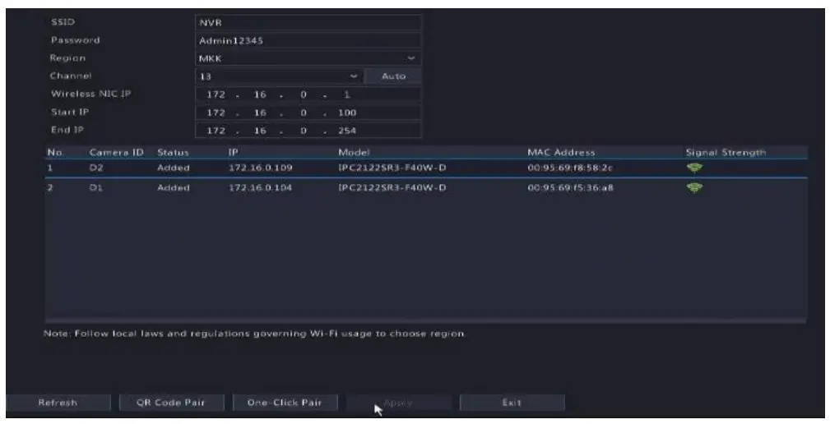This screenshot has height=424, width=830.
Task: Click signal strength icon for camera D2
Action: [x=694, y=168]
